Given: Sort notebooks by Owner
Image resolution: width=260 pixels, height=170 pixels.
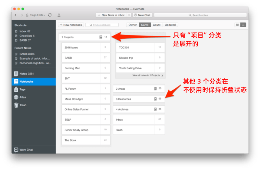Looking at the screenshot, I should pos(133,25).
